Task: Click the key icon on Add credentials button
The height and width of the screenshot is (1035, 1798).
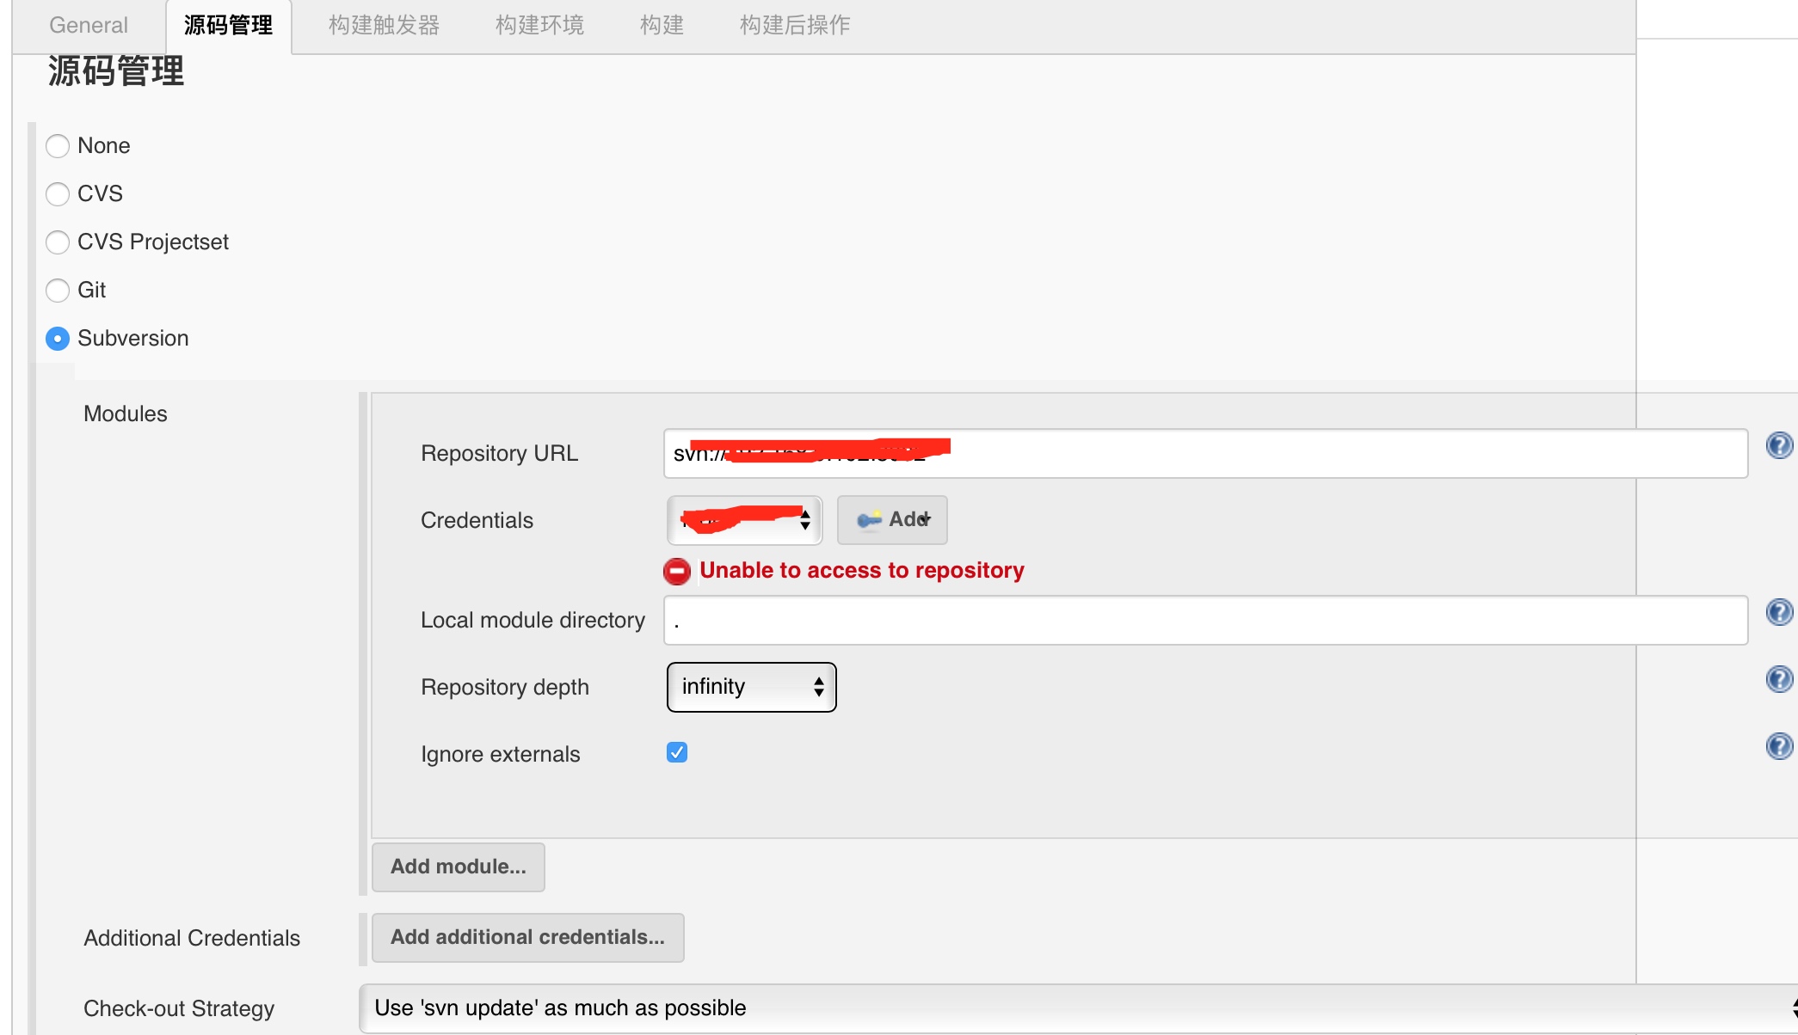Action: coord(869,520)
